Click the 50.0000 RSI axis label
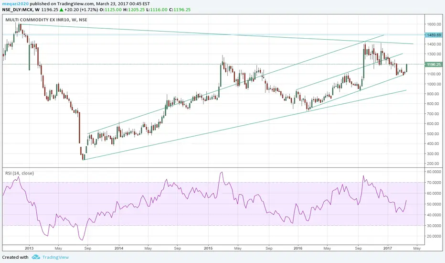The image size is (445, 263). pyautogui.click(x=434, y=204)
